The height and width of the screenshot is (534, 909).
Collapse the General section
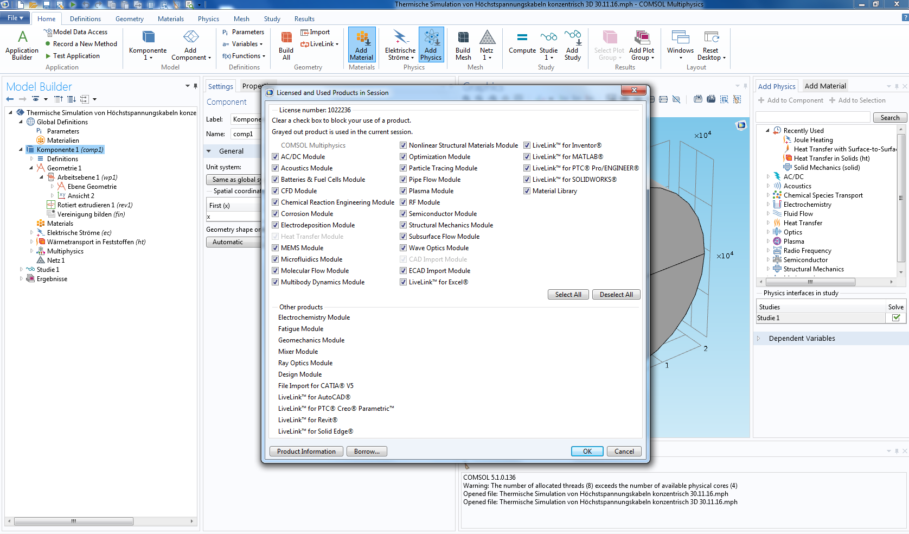coord(209,151)
